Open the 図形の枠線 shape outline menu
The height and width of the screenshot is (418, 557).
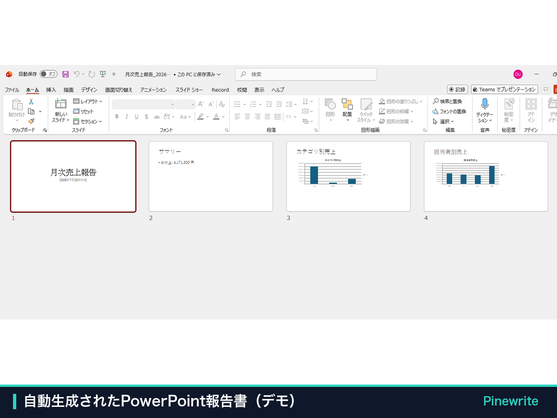coord(396,111)
